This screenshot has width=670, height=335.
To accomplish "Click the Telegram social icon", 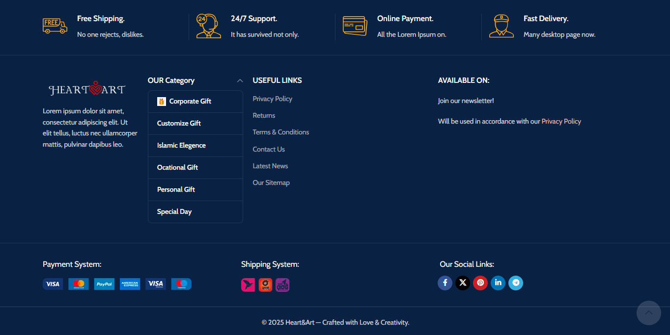I will [x=516, y=283].
